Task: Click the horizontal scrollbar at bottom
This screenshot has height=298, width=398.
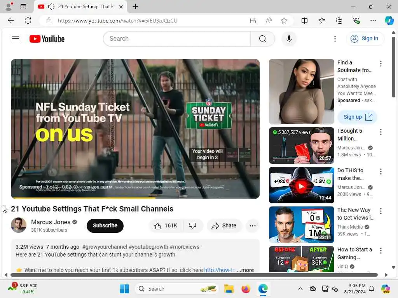Action: [x=194, y=275]
